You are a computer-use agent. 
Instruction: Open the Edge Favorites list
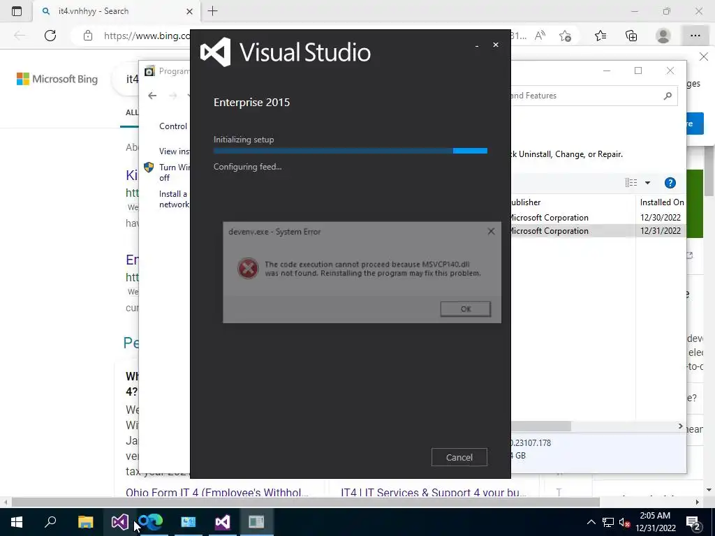click(x=600, y=36)
